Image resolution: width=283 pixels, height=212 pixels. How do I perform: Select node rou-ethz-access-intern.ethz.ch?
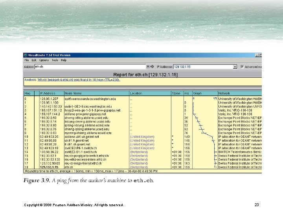pos(85,159)
